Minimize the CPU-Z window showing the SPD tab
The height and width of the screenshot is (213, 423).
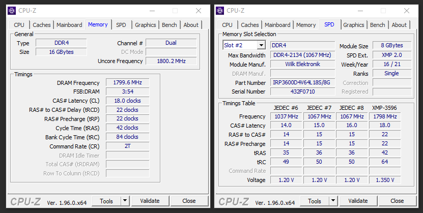click(x=360, y=10)
